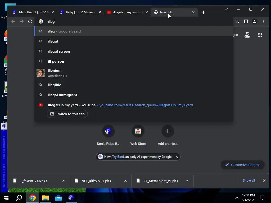Open Sonic Robo Blast 2 taskbar icon
Image resolution: width=271 pixels, height=203 pixels.
coord(71,198)
